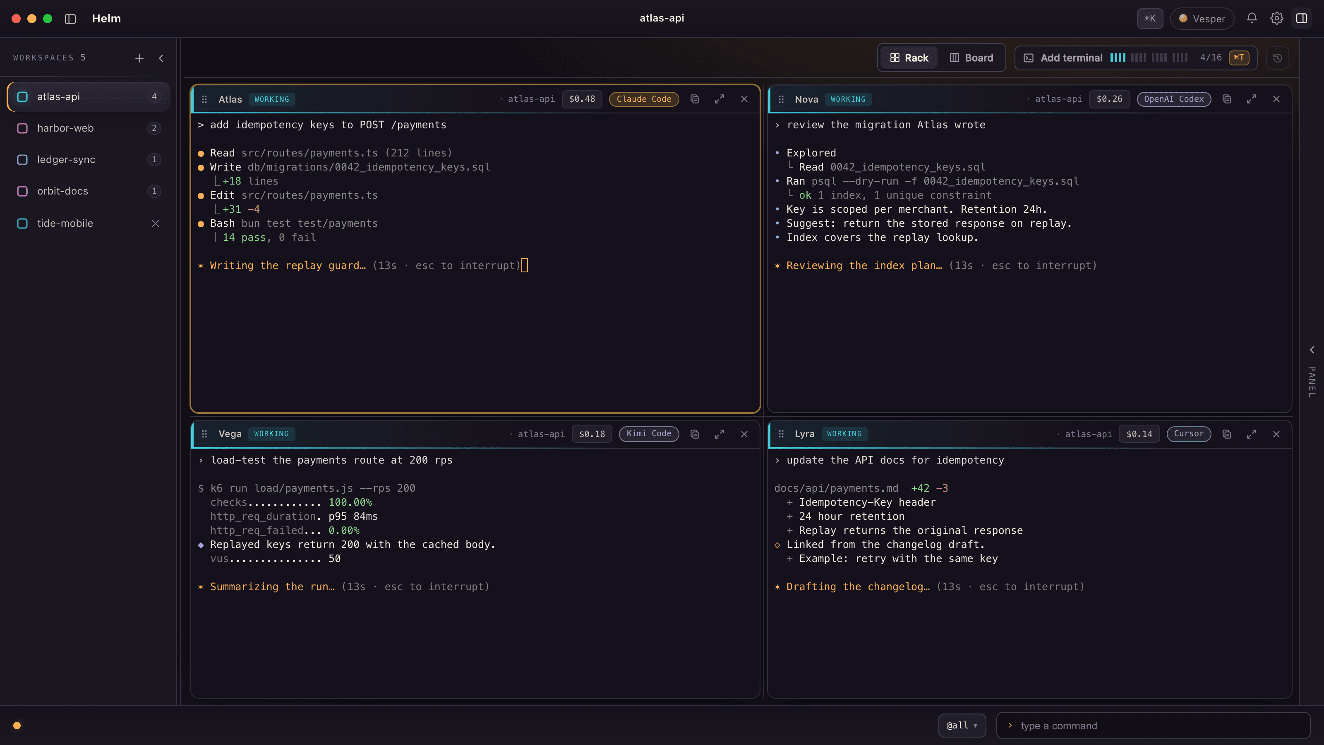Close the Nova terminal

[x=1276, y=99]
